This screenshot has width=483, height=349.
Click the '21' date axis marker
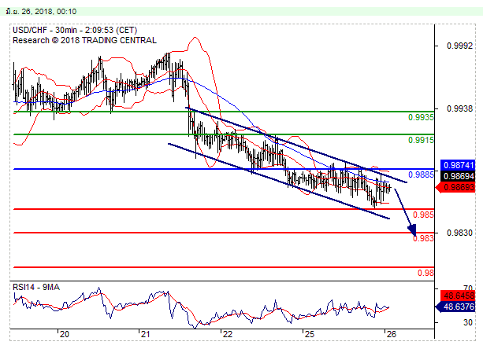coord(145,334)
